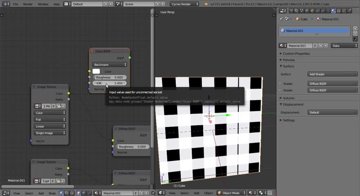This screenshot has width=360, height=196.
Task: Open Object Mode dropdown in 3D view
Action: click(231, 193)
